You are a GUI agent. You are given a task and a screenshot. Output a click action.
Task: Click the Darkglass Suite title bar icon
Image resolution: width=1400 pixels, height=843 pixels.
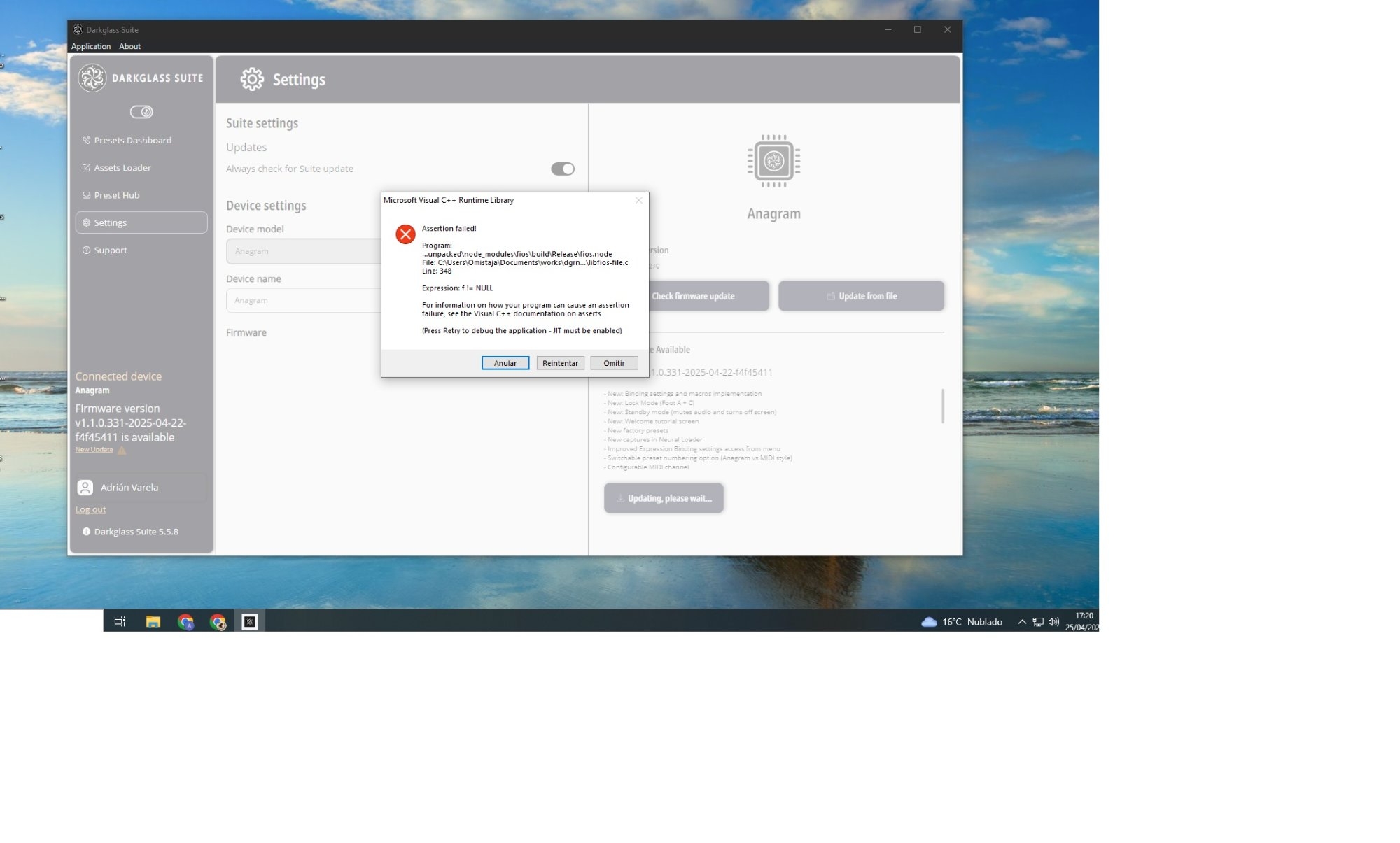(78, 30)
